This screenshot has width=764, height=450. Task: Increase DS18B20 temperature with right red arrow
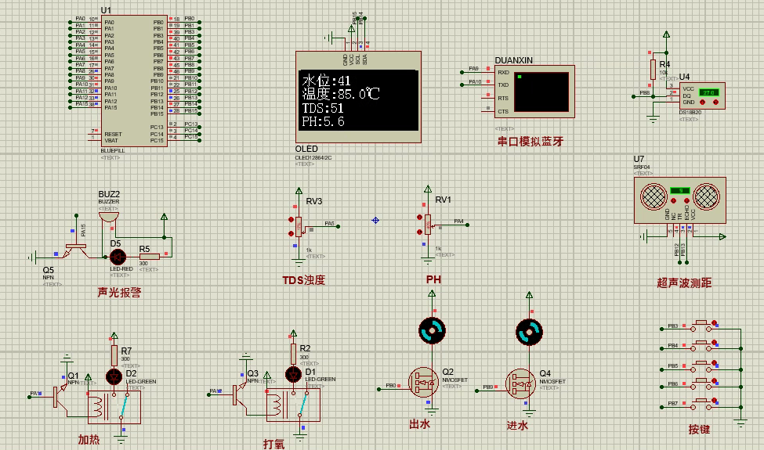click(x=715, y=103)
